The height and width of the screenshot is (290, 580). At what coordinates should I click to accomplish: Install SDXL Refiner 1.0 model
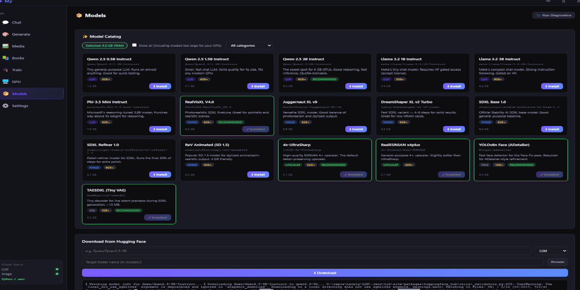(x=160, y=174)
